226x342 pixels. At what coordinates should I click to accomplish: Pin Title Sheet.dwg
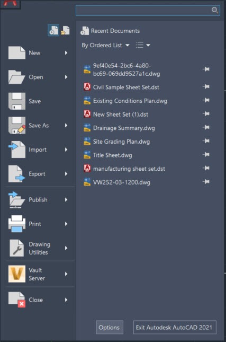[x=206, y=154]
